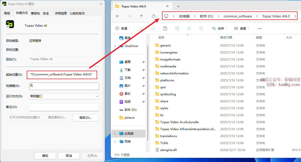The width and height of the screenshot is (301, 162).
Task: Click the Forward arrow in File Explorer
Action: pos(130,16)
